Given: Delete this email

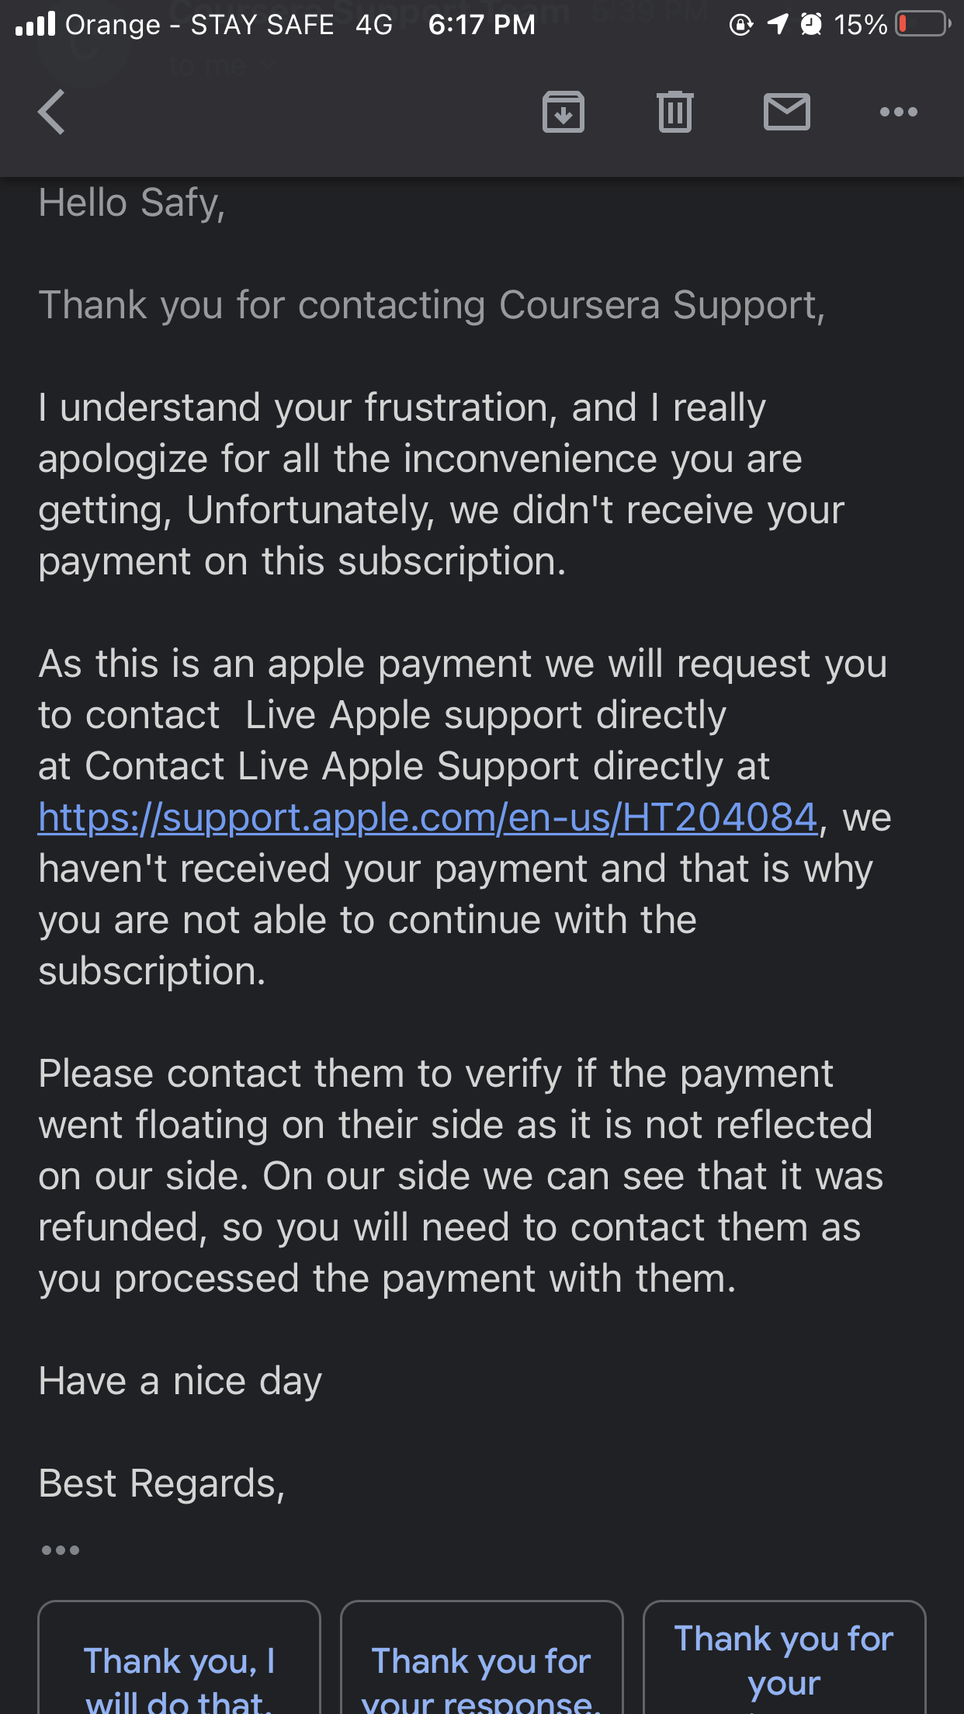Looking at the screenshot, I should [674, 112].
